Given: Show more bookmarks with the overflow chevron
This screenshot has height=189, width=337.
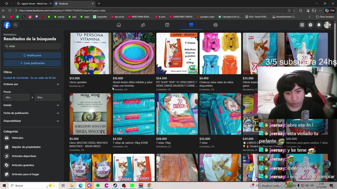Looking at the screenshot, I should (x=309, y=17).
